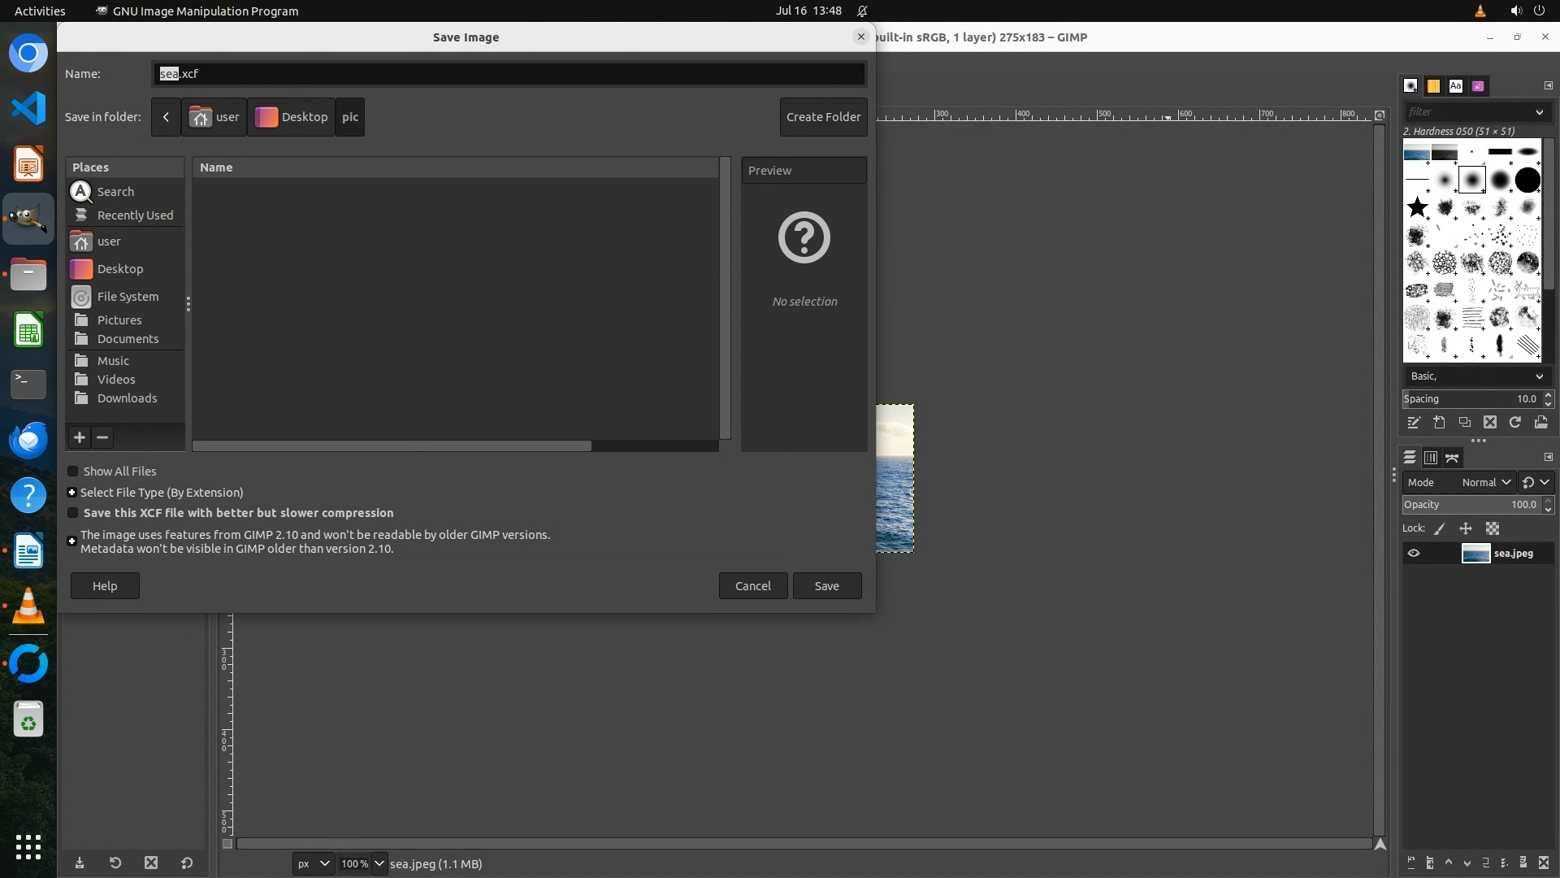Open the Fonts tab icon

coord(1455,86)
